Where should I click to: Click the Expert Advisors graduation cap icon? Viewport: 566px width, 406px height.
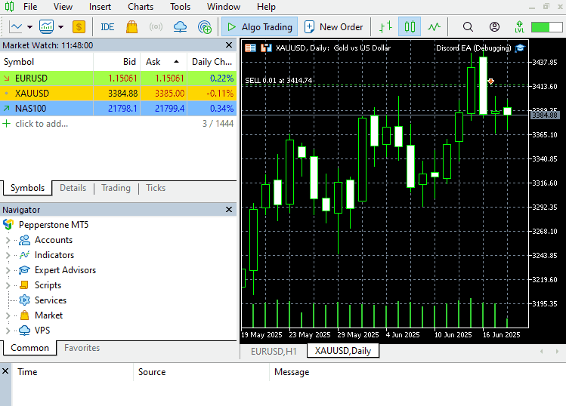coord(24,270)
